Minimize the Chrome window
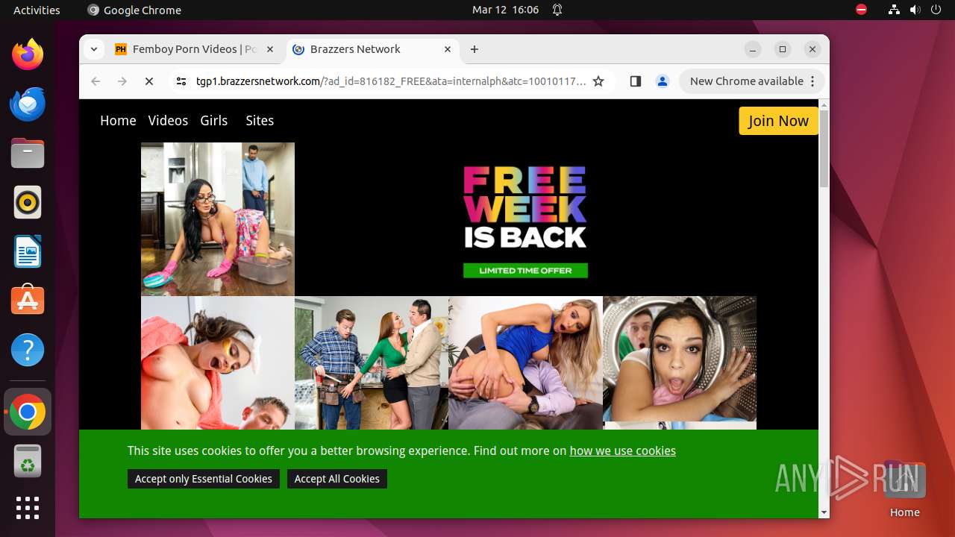Viewport: 955px width, 537px height. tap(753, 49)
